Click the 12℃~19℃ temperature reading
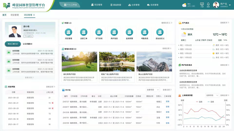The image size is (234, 131). (220, 35)
